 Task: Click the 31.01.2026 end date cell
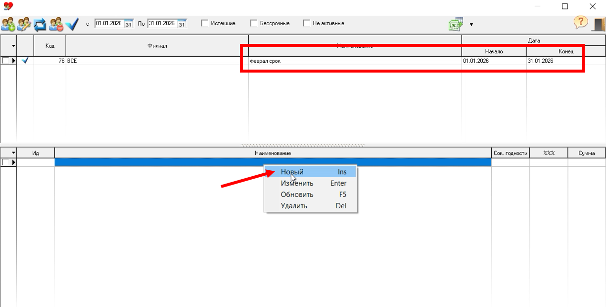(x=566, y=61)
